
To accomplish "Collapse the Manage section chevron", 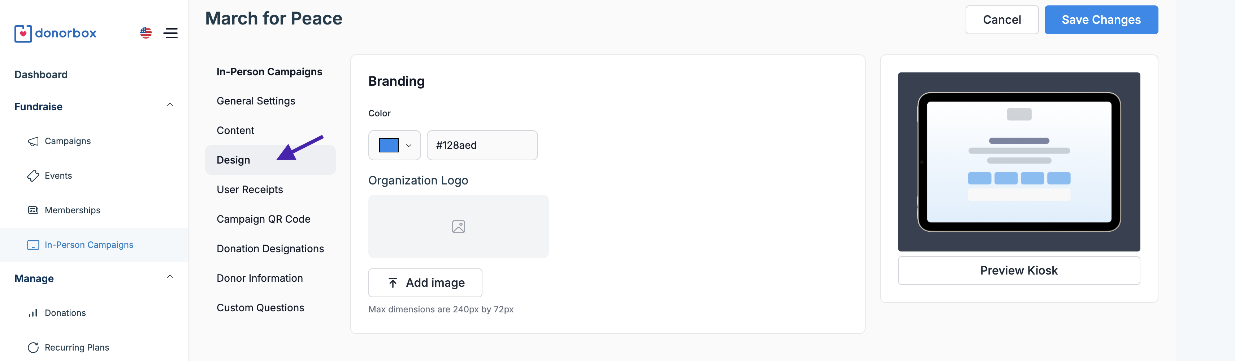I will click(170, 277).
